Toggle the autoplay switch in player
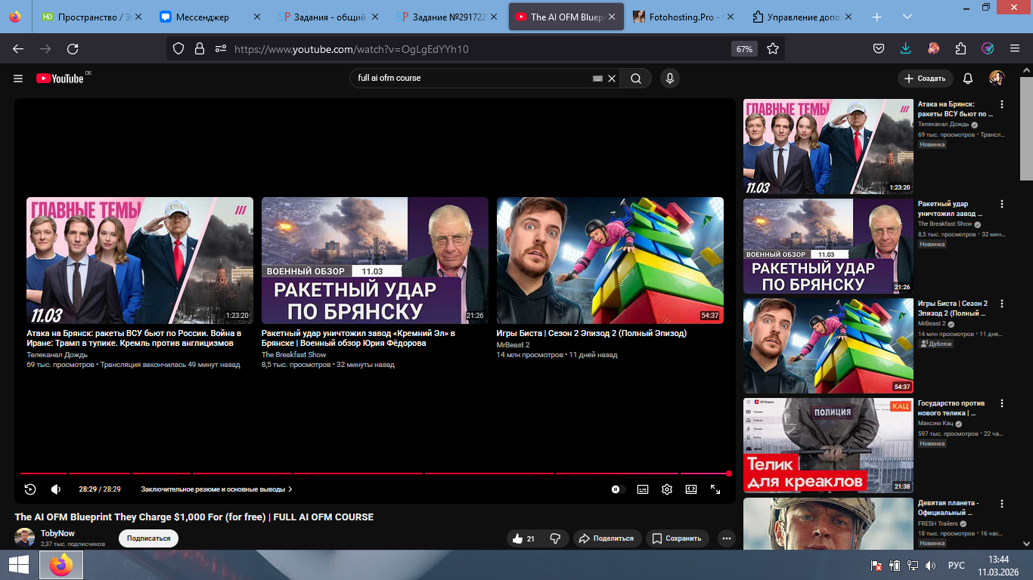1033x580 pixels. 617,489
